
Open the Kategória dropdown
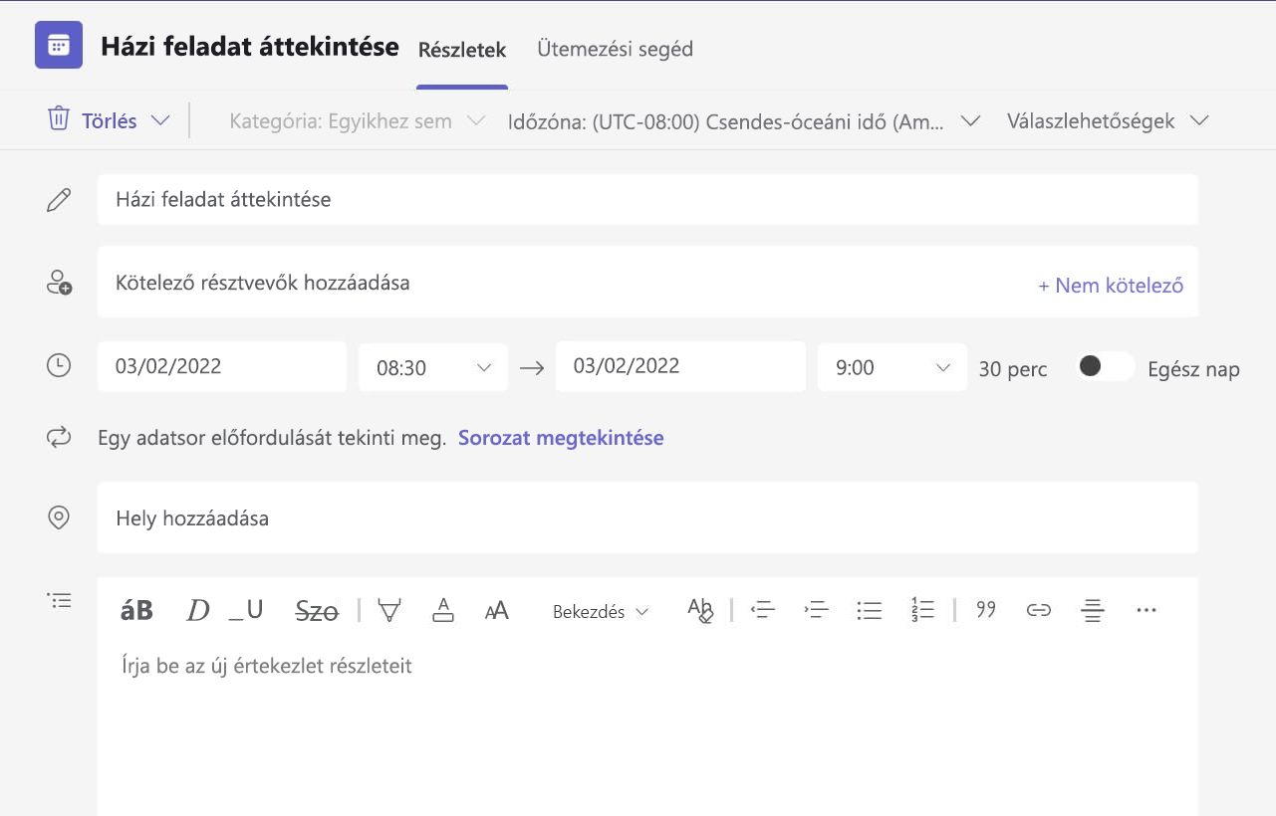[x=358, y=121]
